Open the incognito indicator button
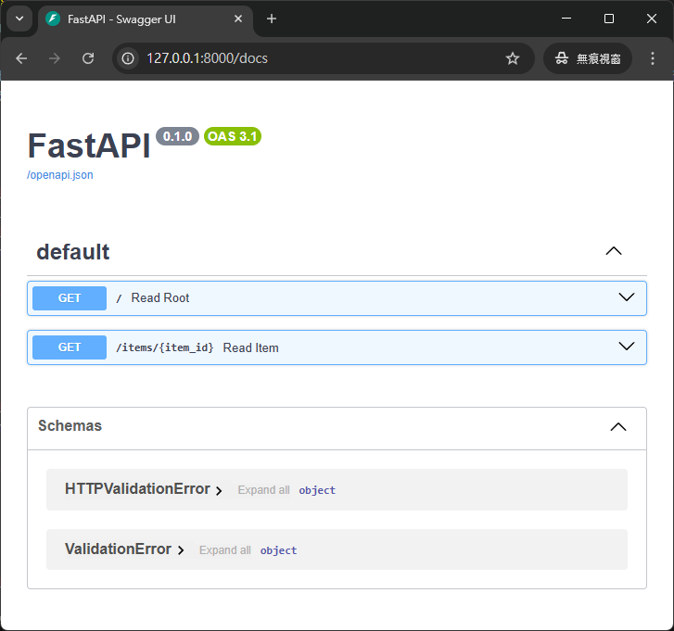The image size is (674, 631). tap(588, 58)
